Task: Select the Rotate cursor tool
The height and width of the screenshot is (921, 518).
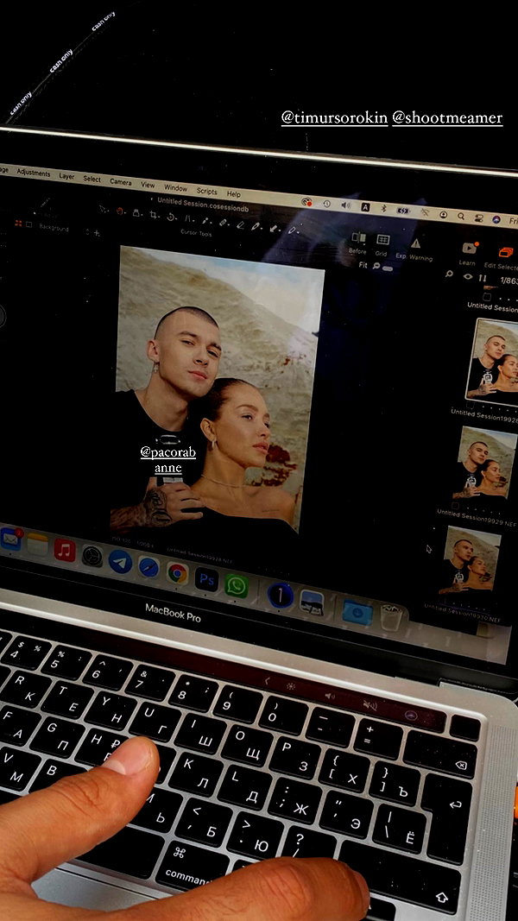Action: (x=171, y=217)
